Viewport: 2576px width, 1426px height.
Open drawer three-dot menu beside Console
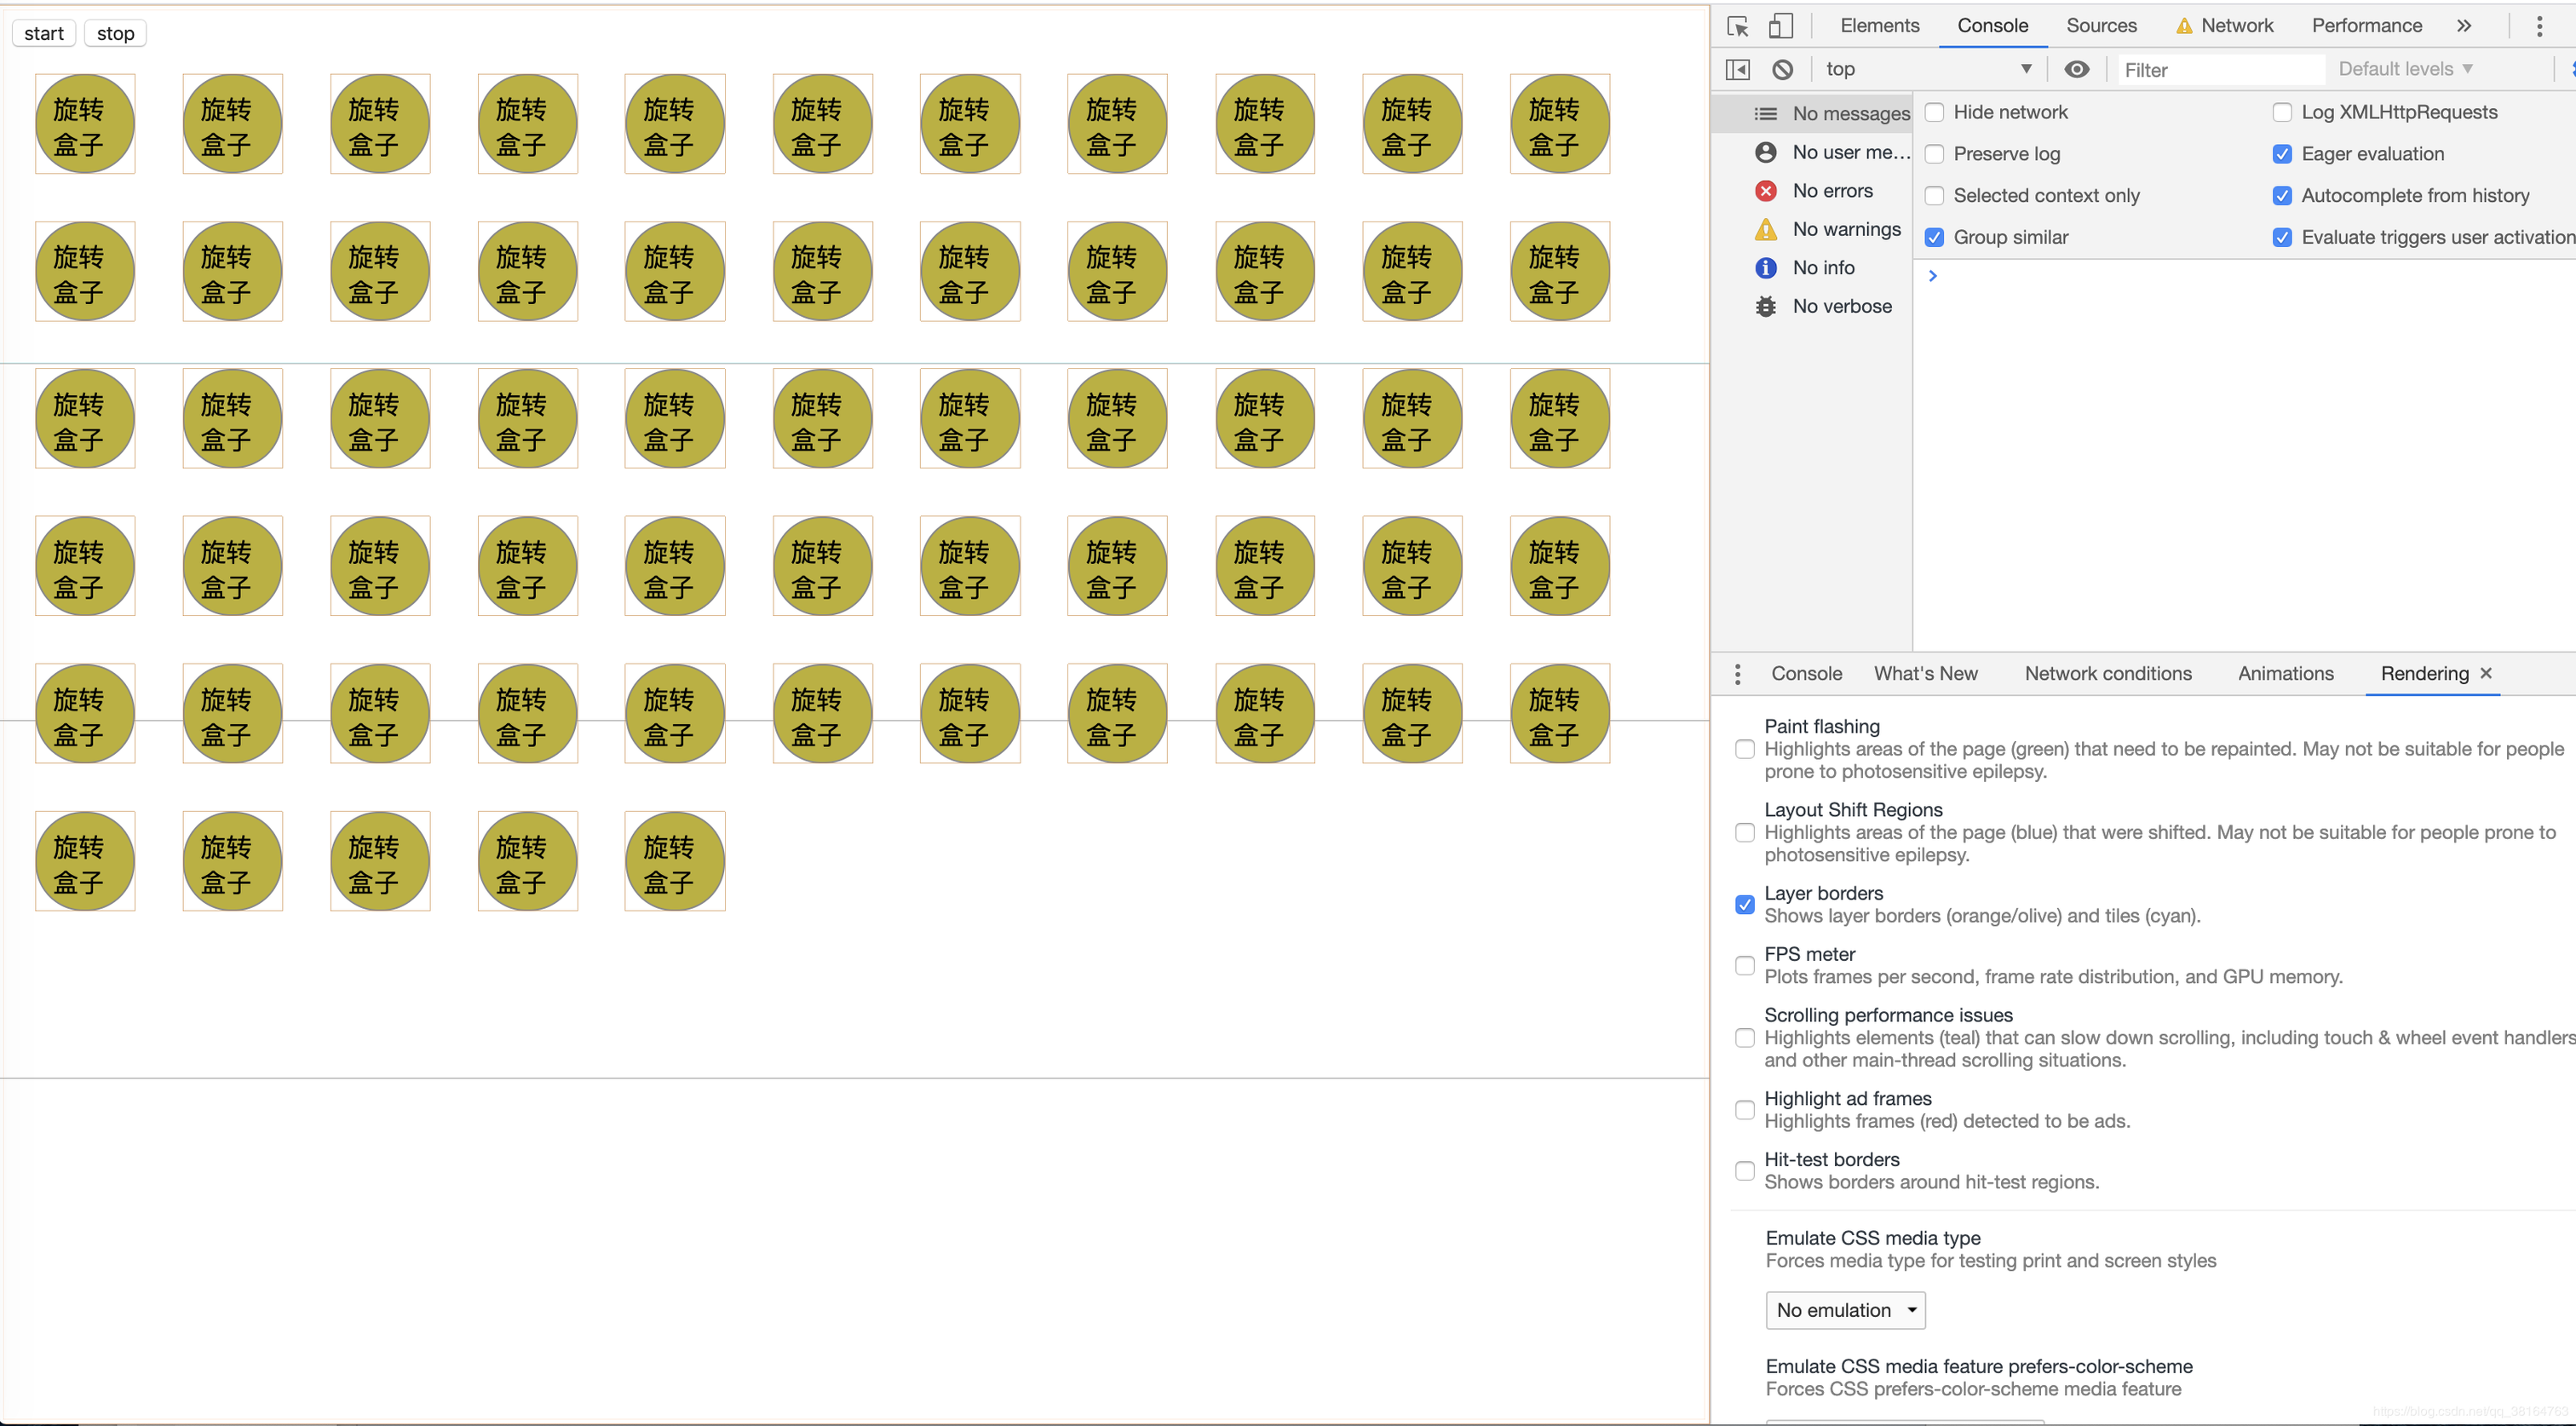(1738, 674)
